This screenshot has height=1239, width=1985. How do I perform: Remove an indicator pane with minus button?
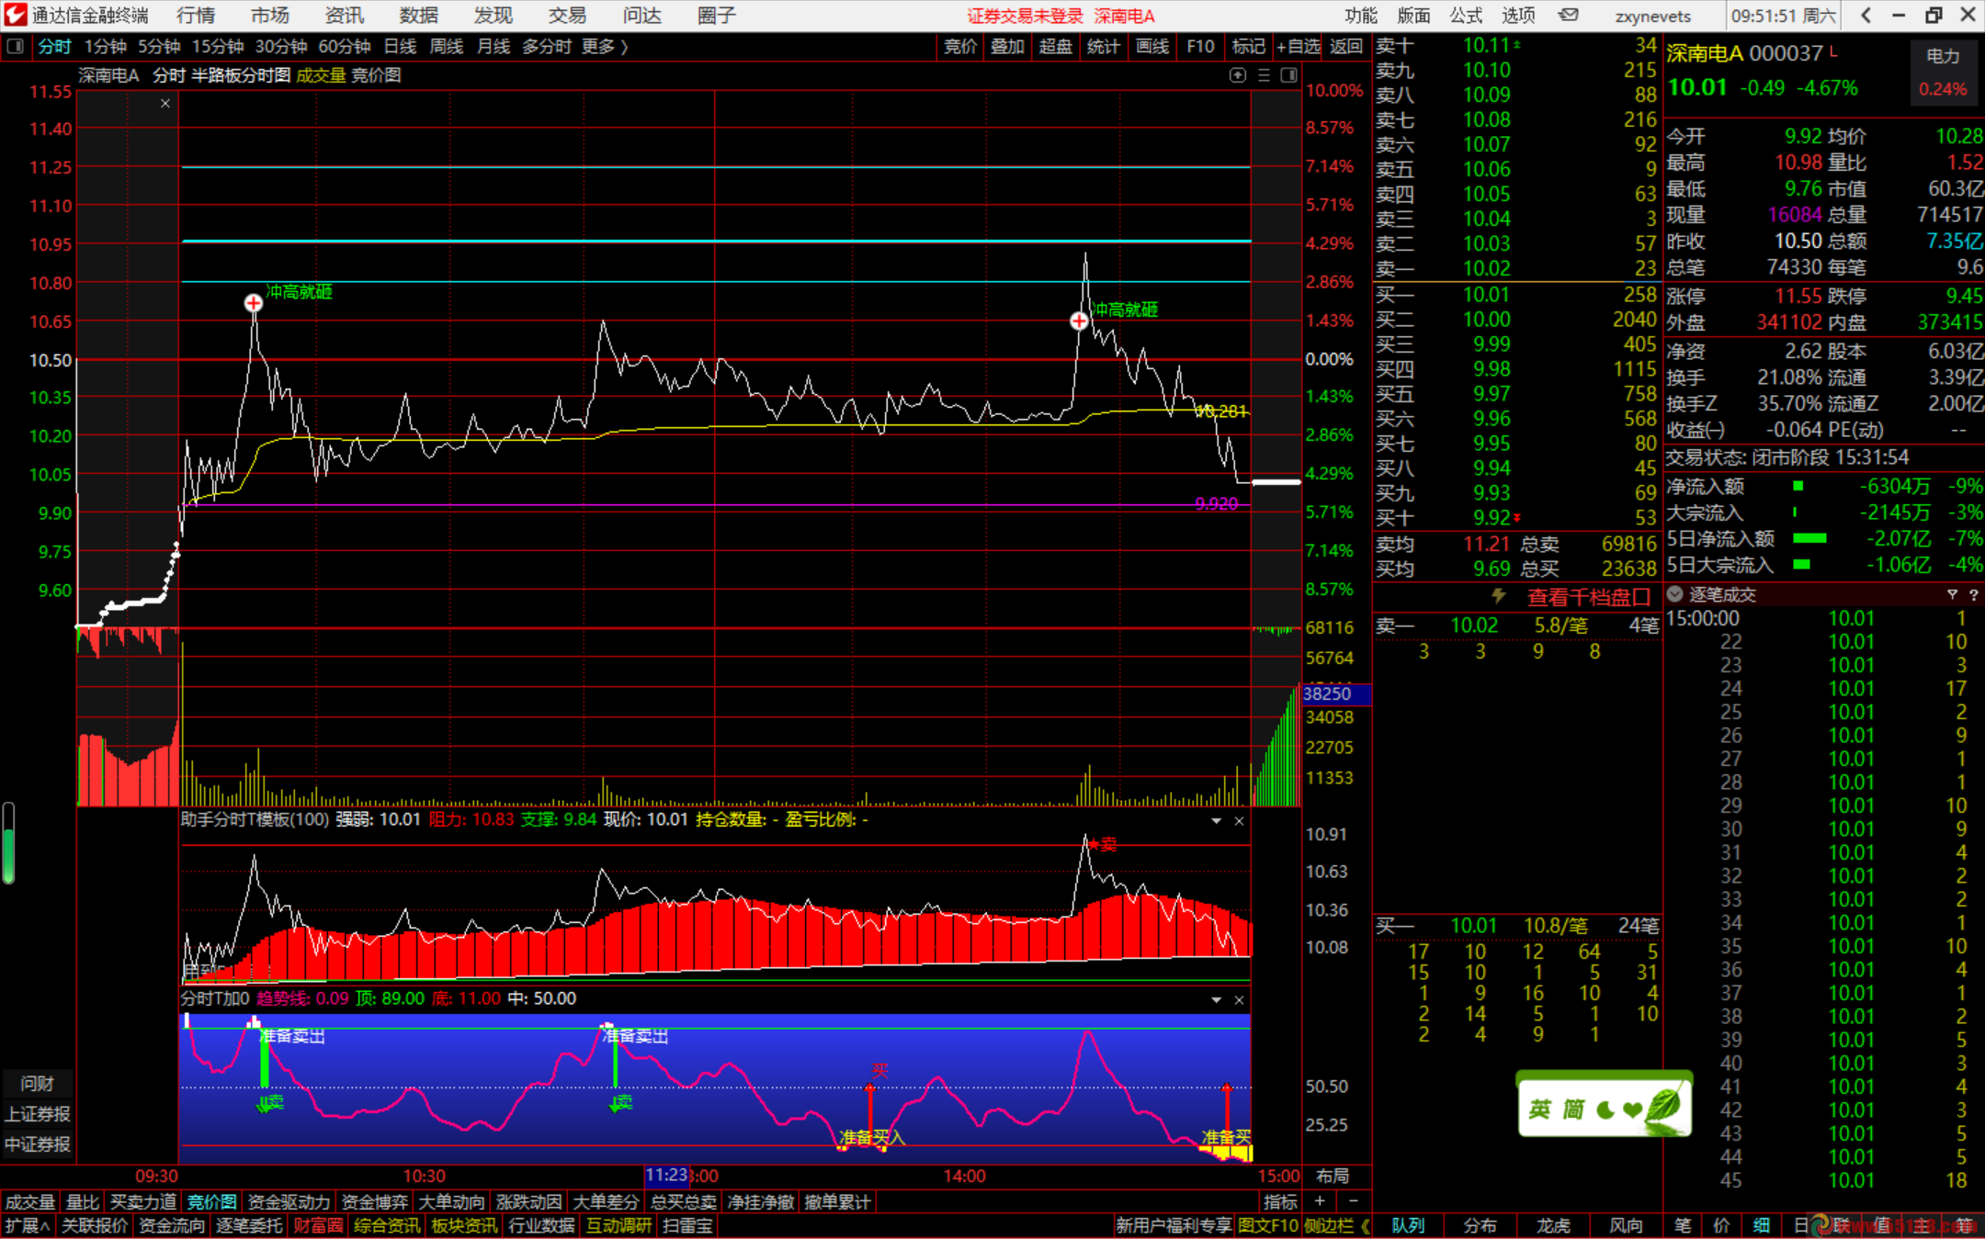[1354, 1201]
